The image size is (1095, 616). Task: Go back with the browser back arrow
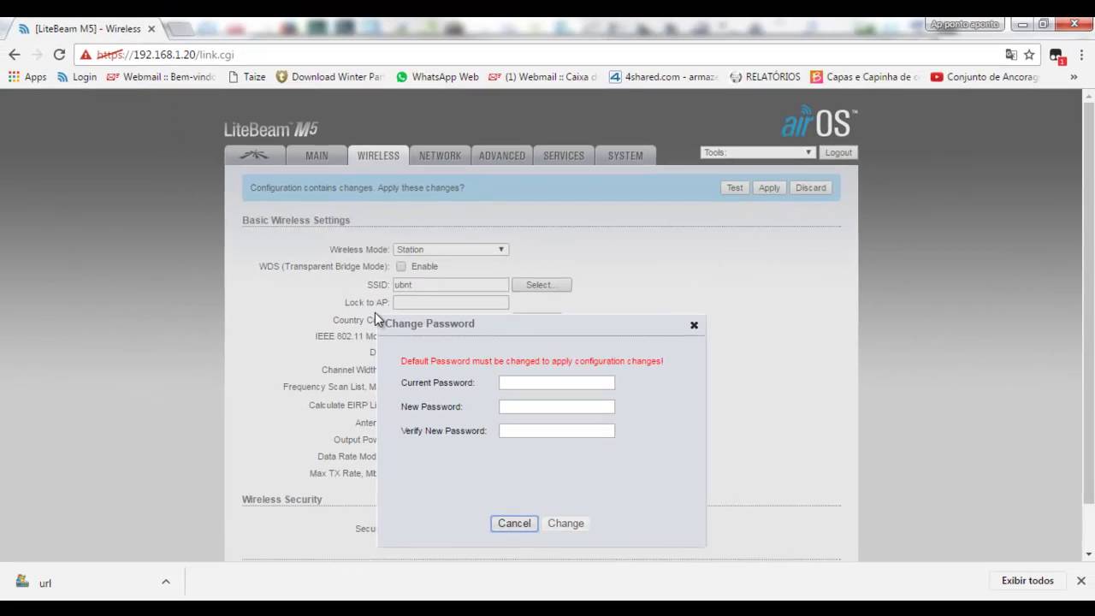(x=15, y=54)
